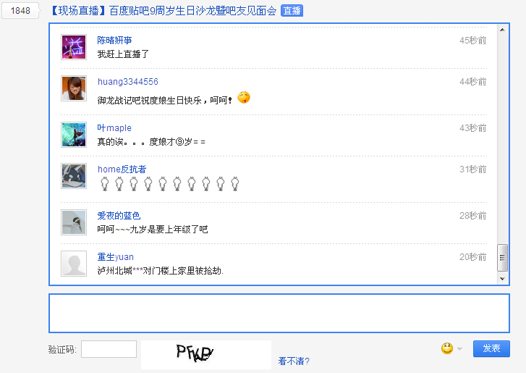Click default gray avatar of 重生yuan
The width and height of the screenshot is (526, 373).
(74, 264)
